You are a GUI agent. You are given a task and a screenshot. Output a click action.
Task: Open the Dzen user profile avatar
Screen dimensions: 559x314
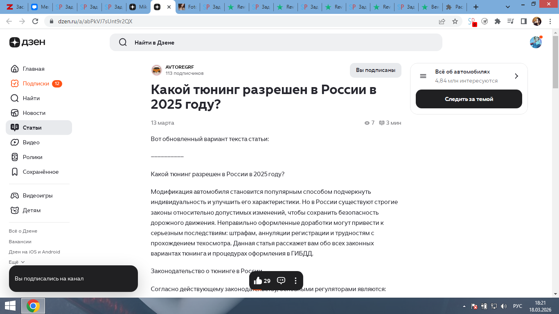click(536, 42)
